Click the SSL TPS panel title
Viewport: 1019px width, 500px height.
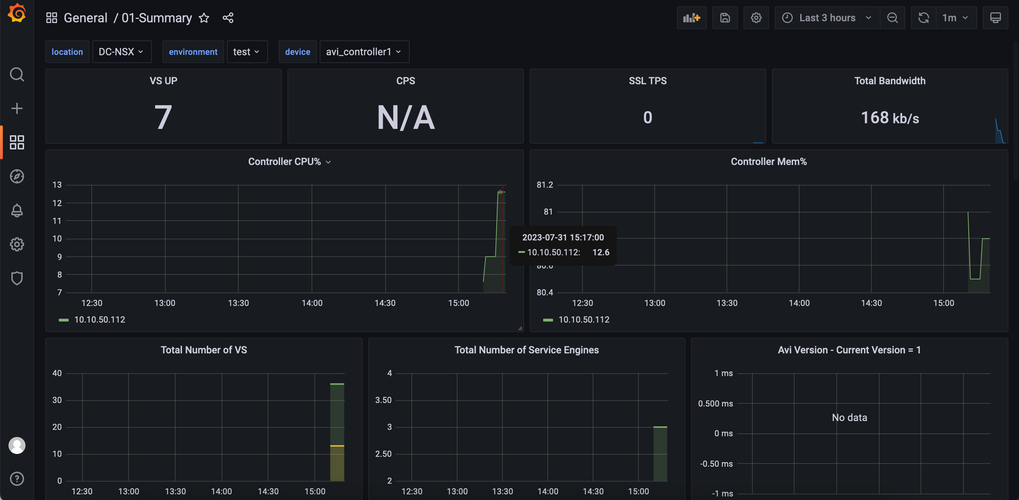(x=648, y=81)
